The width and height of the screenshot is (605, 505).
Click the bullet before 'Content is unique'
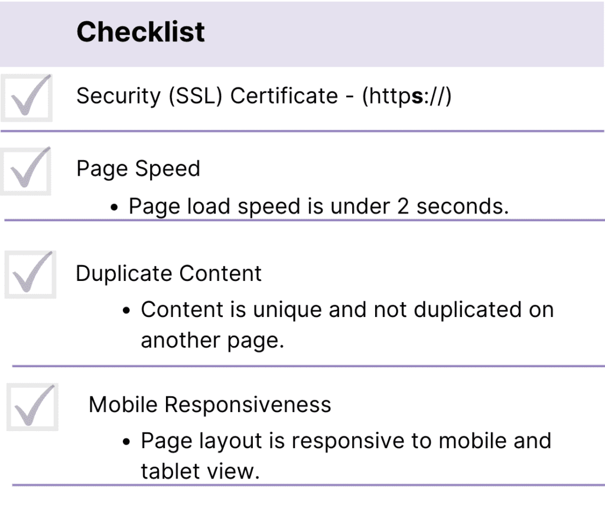(x=126, y=311)
